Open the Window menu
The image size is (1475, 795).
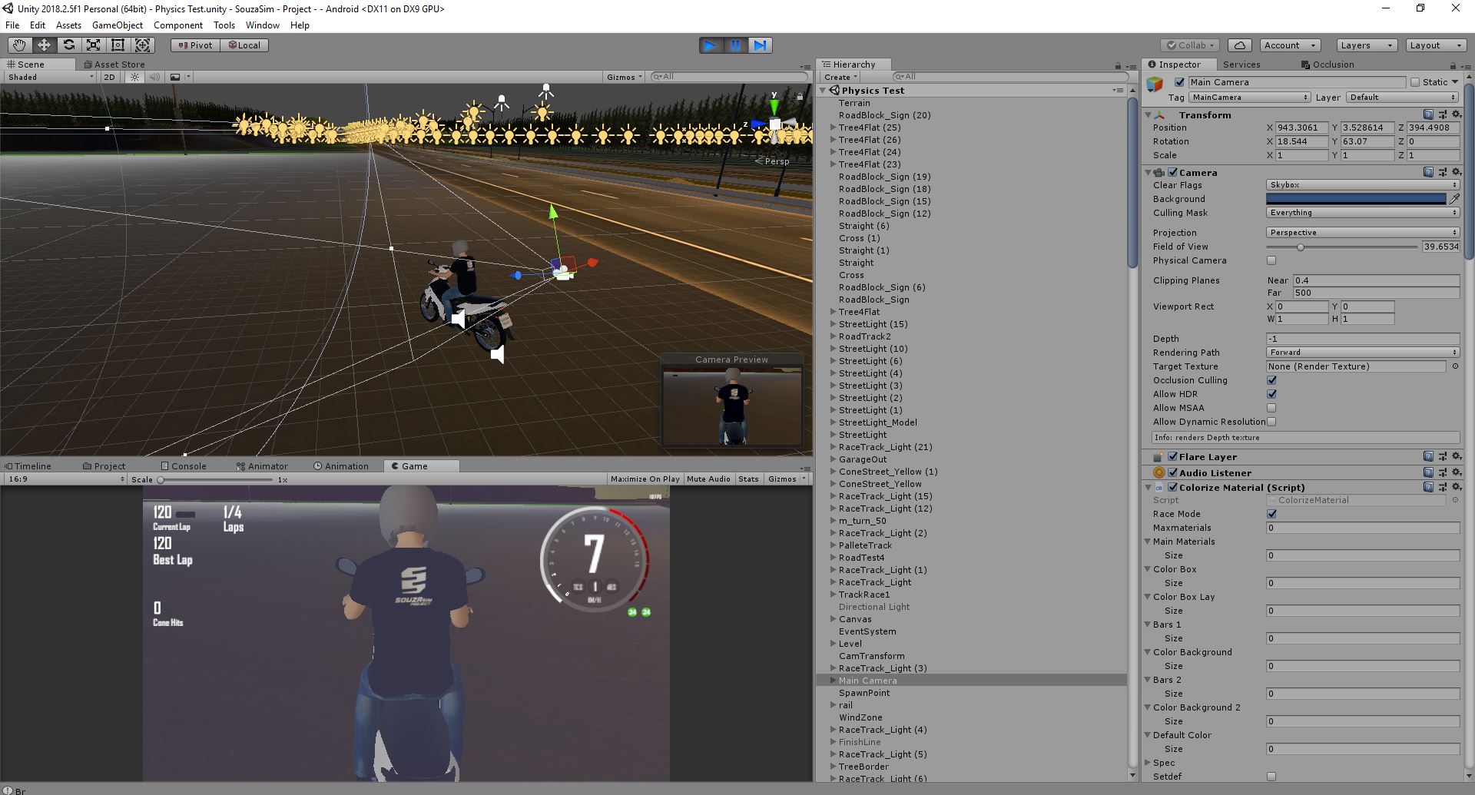point(263,25)
